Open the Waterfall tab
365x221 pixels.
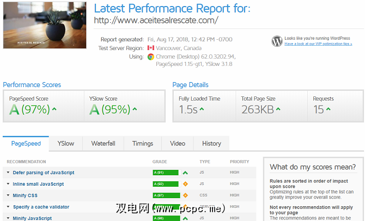[x=103, y=144]
